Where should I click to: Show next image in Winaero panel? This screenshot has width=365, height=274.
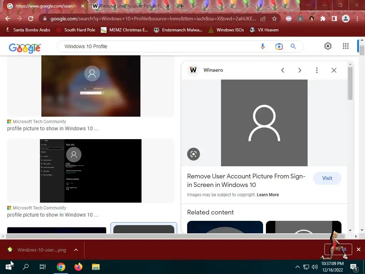300,70
